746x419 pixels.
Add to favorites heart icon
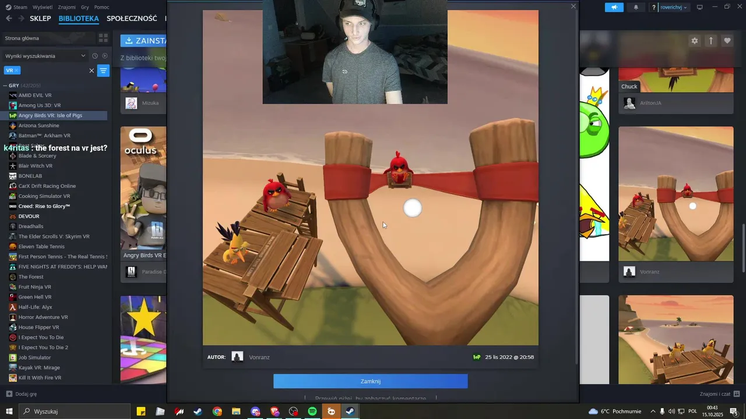click(727, 41)
